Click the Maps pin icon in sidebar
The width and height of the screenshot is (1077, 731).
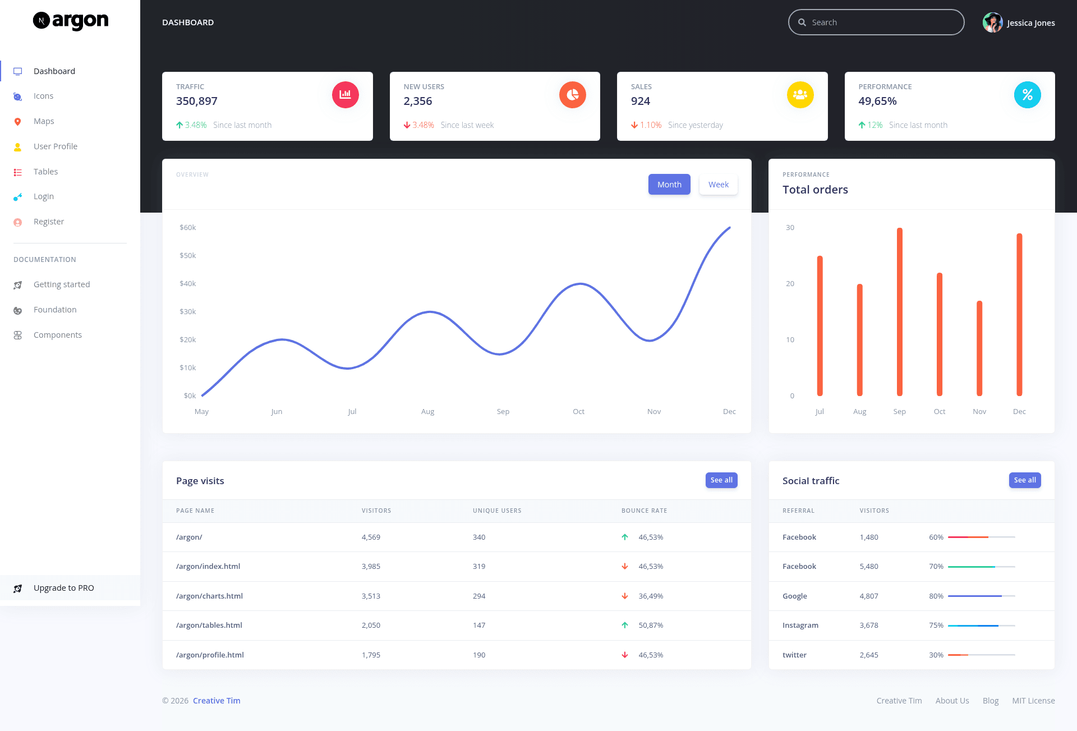click(x=18, y=122)
